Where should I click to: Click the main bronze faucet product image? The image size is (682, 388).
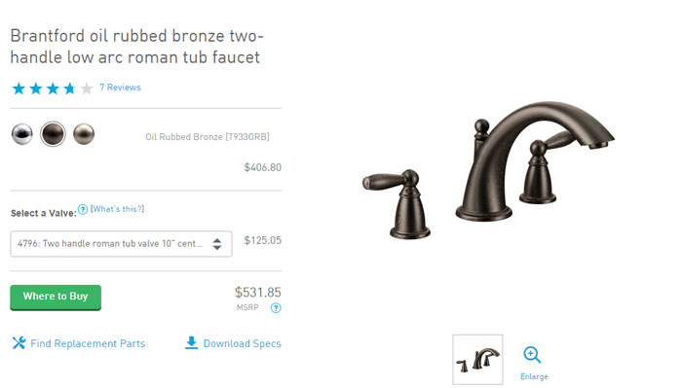pyautogui.click(x=488, y=170)
